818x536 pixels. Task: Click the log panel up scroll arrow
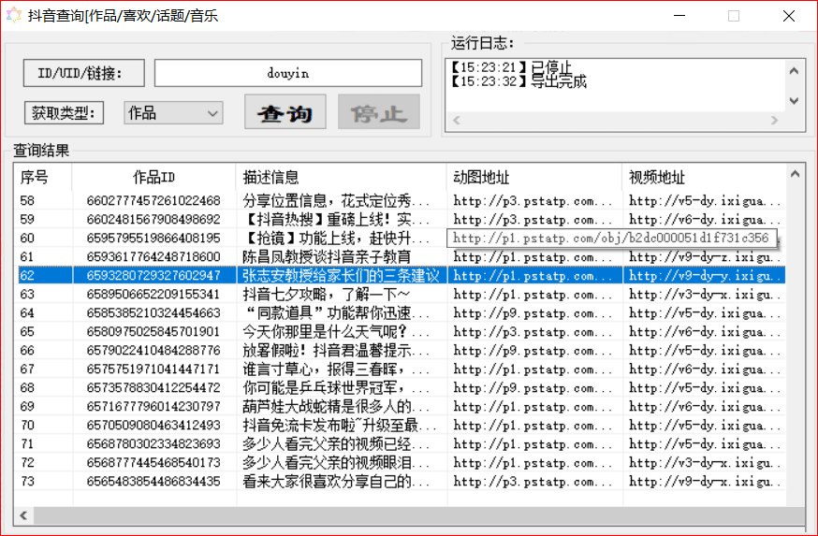click(x=794, y=71)
